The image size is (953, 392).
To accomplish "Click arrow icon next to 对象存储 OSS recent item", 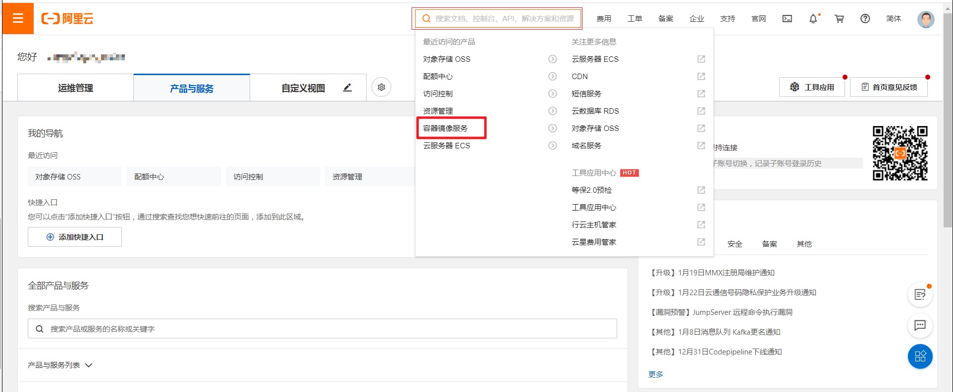I will (552, 59).
